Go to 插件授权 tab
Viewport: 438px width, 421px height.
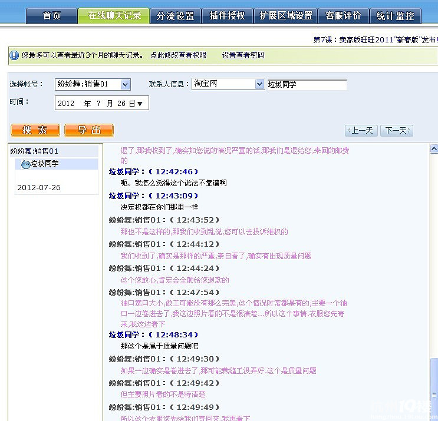tap(227, 16)
